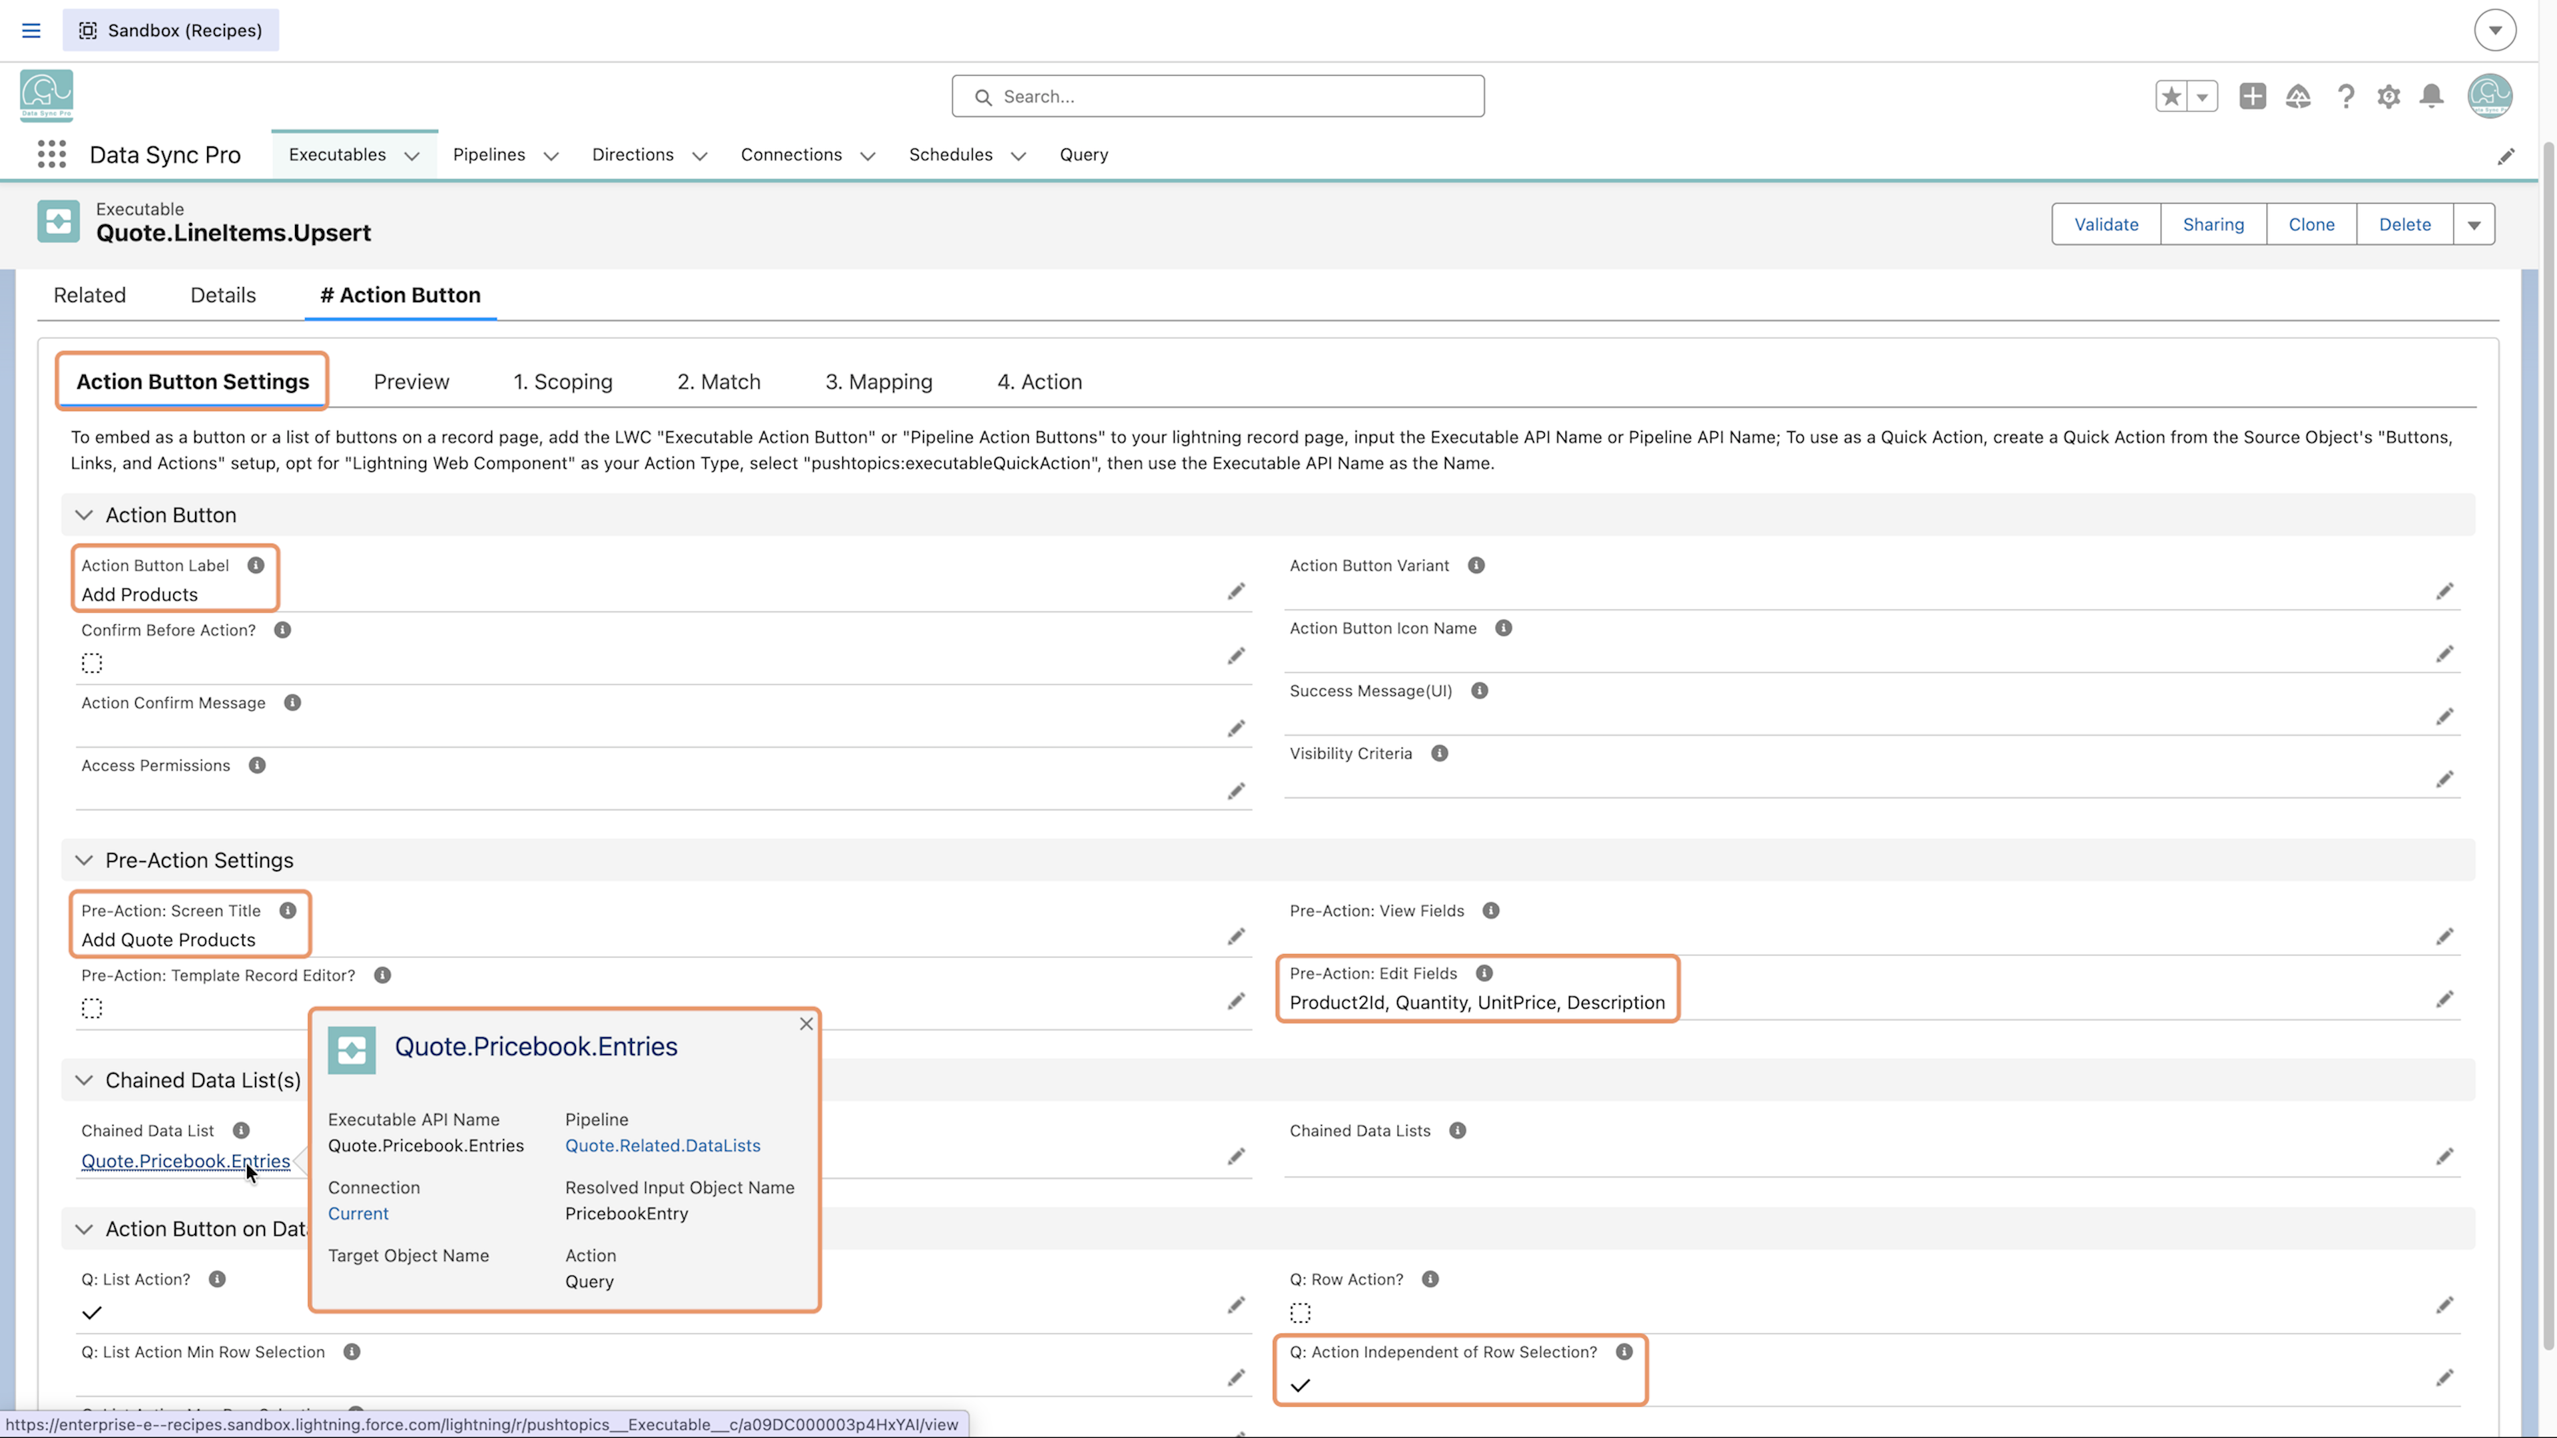Show info for Pre-Action: Edit Fields
The width and height of the screenshot is (2557, 1438).
(1484, 973)
